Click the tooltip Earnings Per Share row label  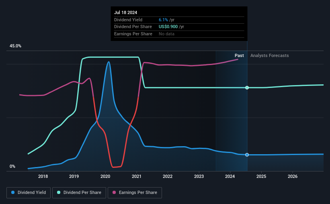[133, 34]
